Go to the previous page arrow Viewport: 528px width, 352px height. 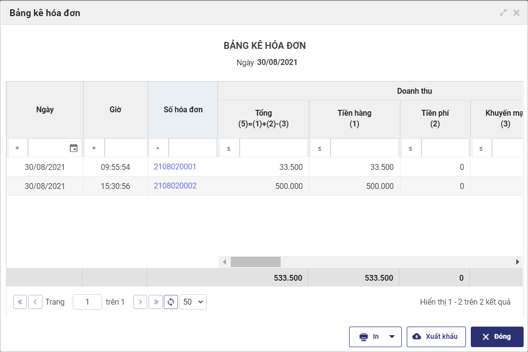pos(35,302)
